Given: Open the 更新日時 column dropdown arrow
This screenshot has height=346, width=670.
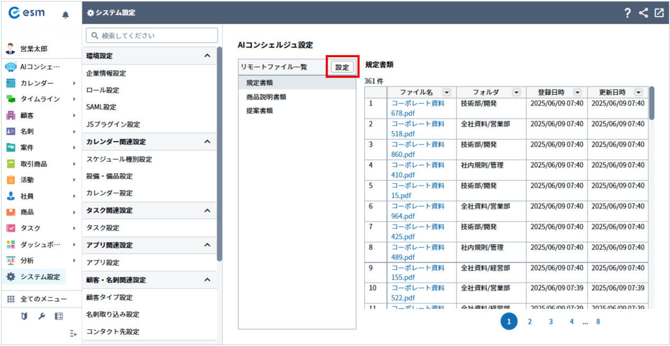Looking at the screenshot, I should pos(638,92).
